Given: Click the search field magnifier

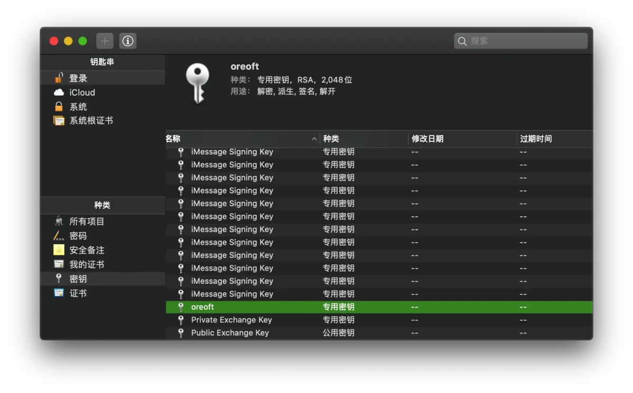Looking at the screenshot, I should pos(463,41).
